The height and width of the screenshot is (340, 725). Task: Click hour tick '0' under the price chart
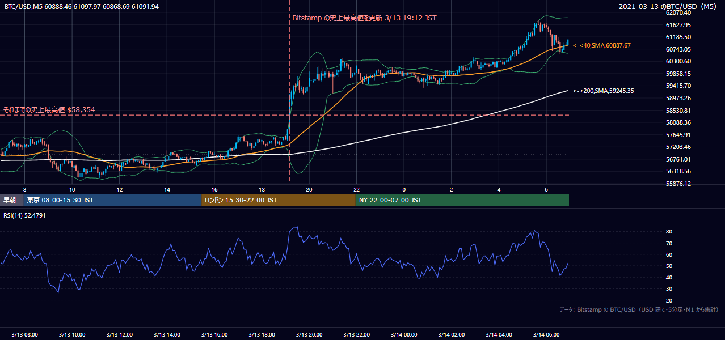(404, 189)
